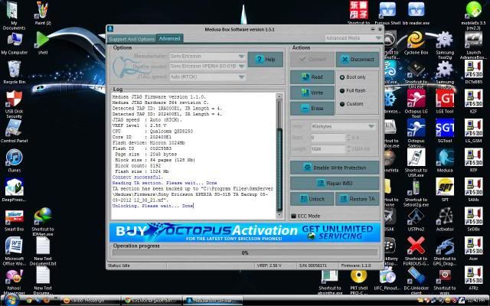Click the Help button
Screen dimensions: 490x306
[x=266, y=60]
